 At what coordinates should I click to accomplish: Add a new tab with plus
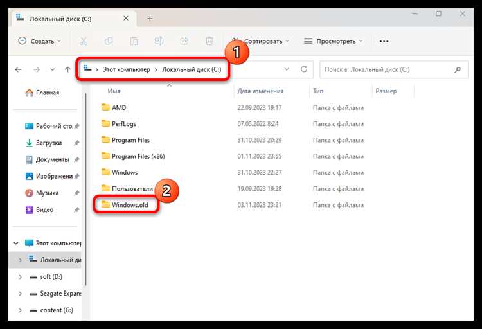[150, 19]
